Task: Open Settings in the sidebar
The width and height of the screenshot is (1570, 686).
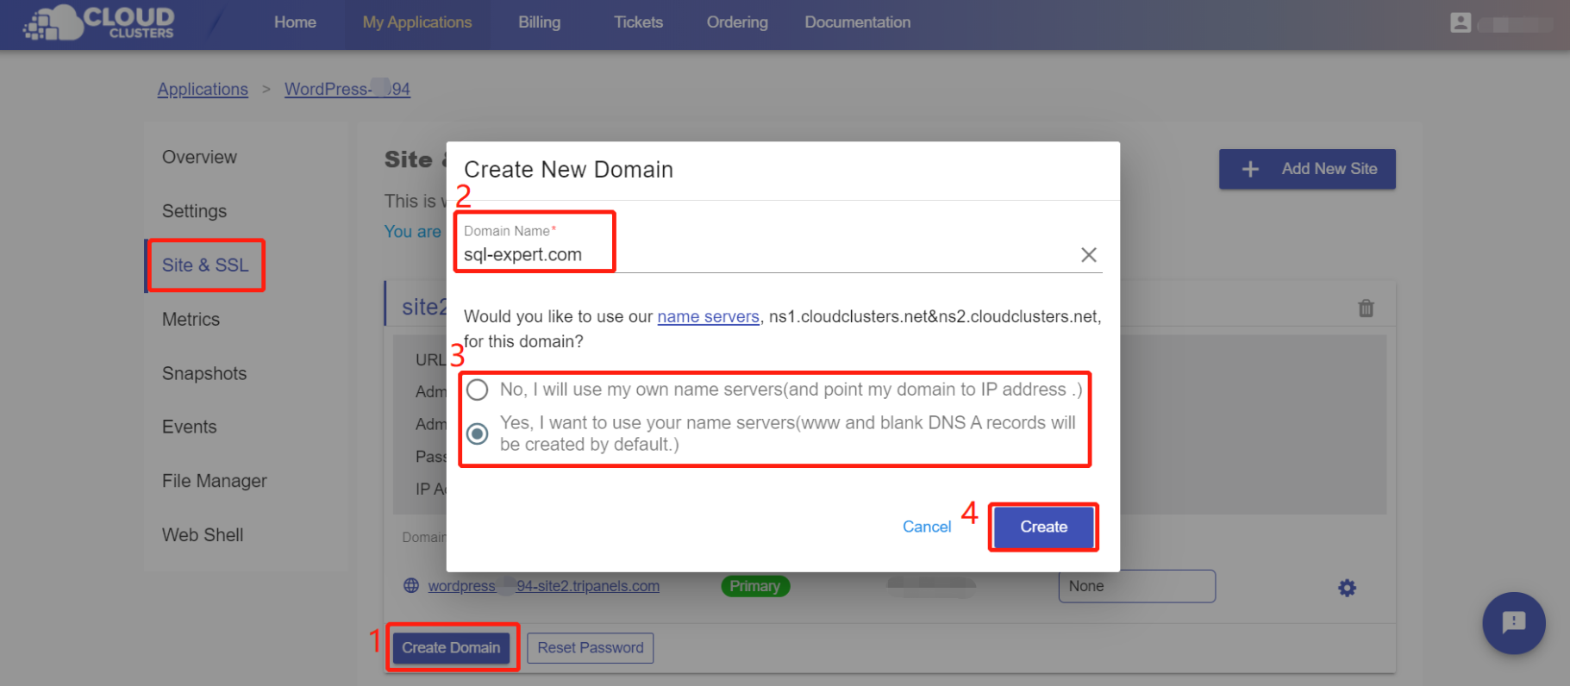Action: (x=195, y=211)
